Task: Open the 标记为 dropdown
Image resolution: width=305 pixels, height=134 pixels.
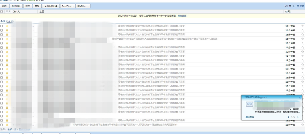Action: (68, 6)
